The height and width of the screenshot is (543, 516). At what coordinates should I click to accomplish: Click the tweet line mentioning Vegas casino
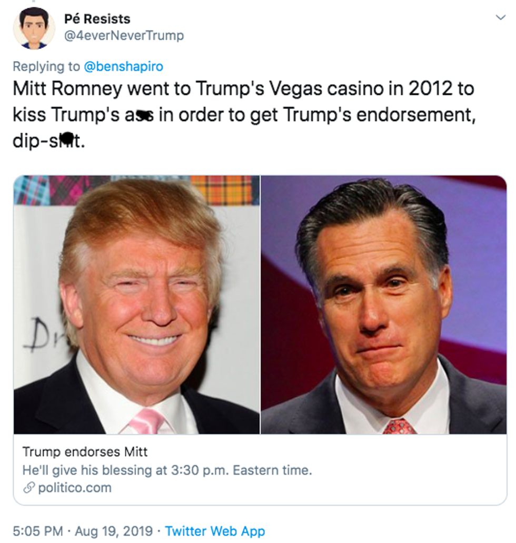coord(243,88)
